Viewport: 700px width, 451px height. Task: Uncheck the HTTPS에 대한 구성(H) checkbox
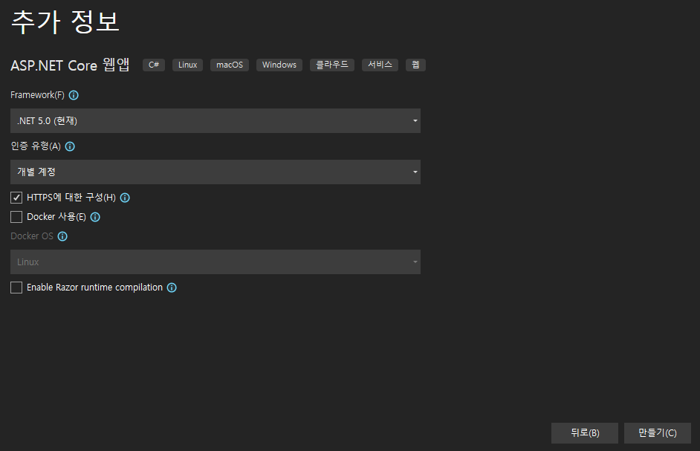[16, 198]
